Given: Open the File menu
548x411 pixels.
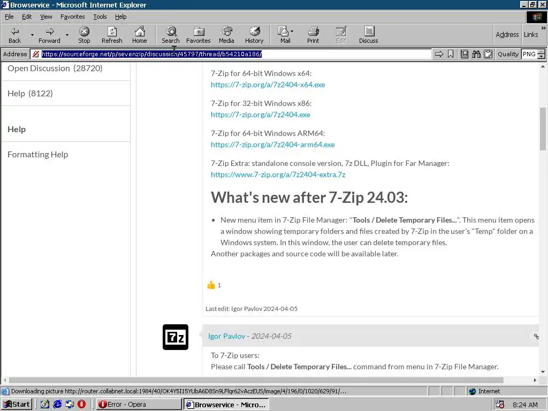Looking at the screenshot, I should click(x=9, y=17).
